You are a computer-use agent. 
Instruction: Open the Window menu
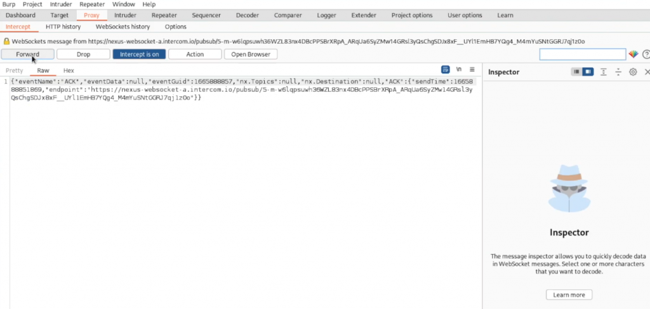[124, 4]
